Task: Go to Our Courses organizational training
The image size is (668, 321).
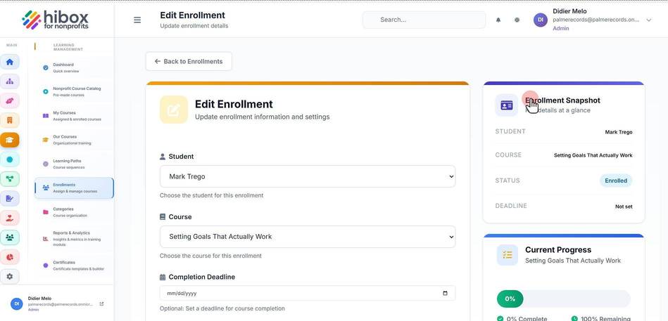Action: point(73,140)
